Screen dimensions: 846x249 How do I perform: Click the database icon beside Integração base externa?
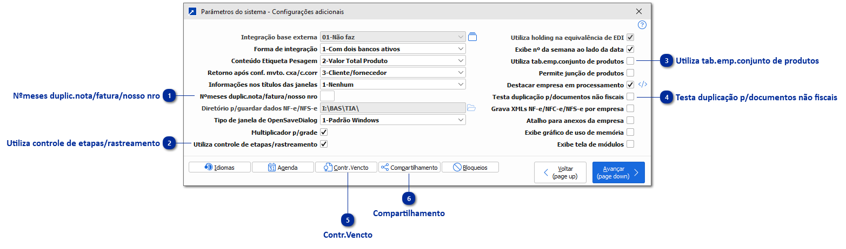point(472,37)
